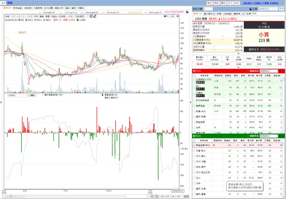Toggle the 均線 chart overlay button

(x=7, y=16)
